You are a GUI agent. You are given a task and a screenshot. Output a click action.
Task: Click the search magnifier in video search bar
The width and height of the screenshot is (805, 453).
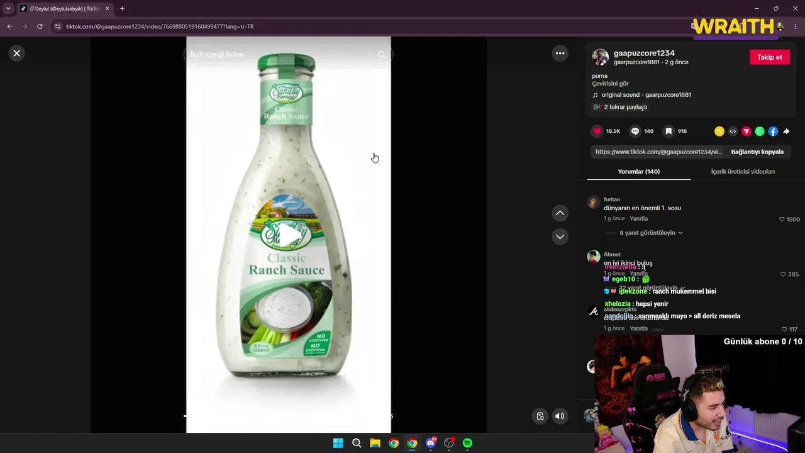(381, 55)
